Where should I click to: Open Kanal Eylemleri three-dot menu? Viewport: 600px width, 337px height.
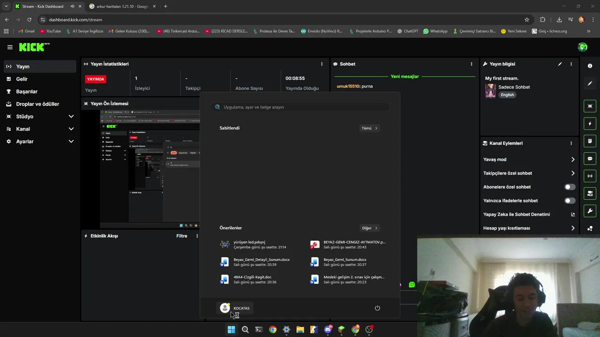571,143
